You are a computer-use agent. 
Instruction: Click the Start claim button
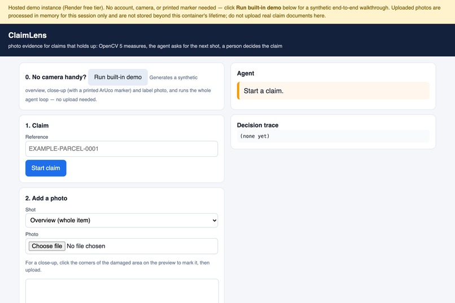click(x=46, y=168)
